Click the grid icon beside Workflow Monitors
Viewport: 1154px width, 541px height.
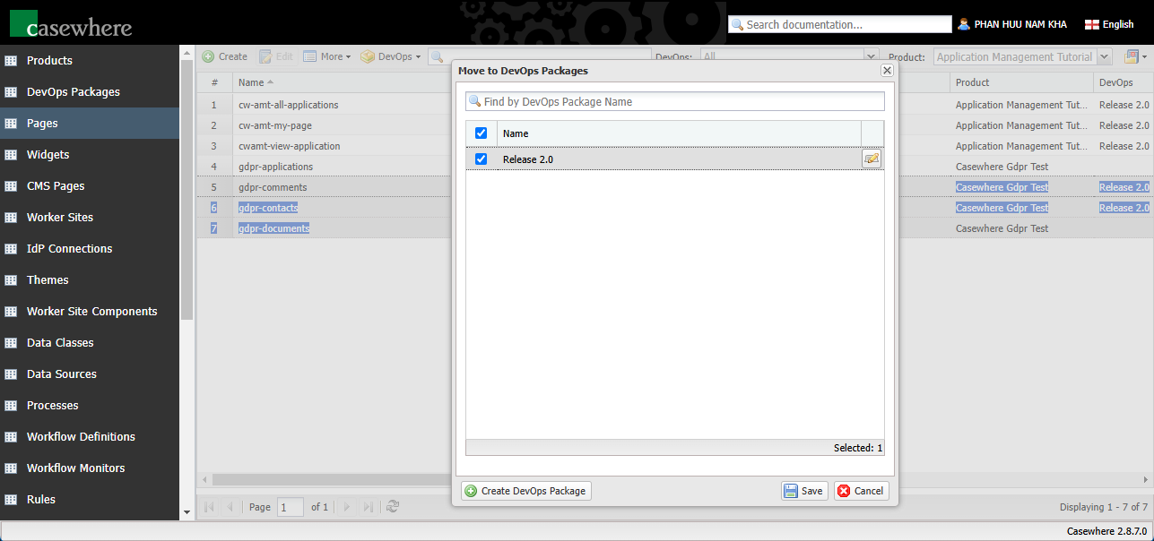tap(11, 468)
